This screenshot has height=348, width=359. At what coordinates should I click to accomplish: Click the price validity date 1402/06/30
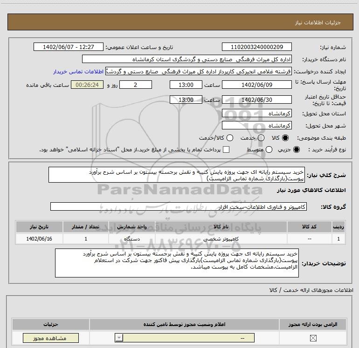256,99
